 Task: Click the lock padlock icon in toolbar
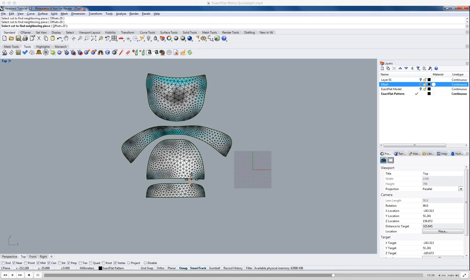tap(155, 39)
